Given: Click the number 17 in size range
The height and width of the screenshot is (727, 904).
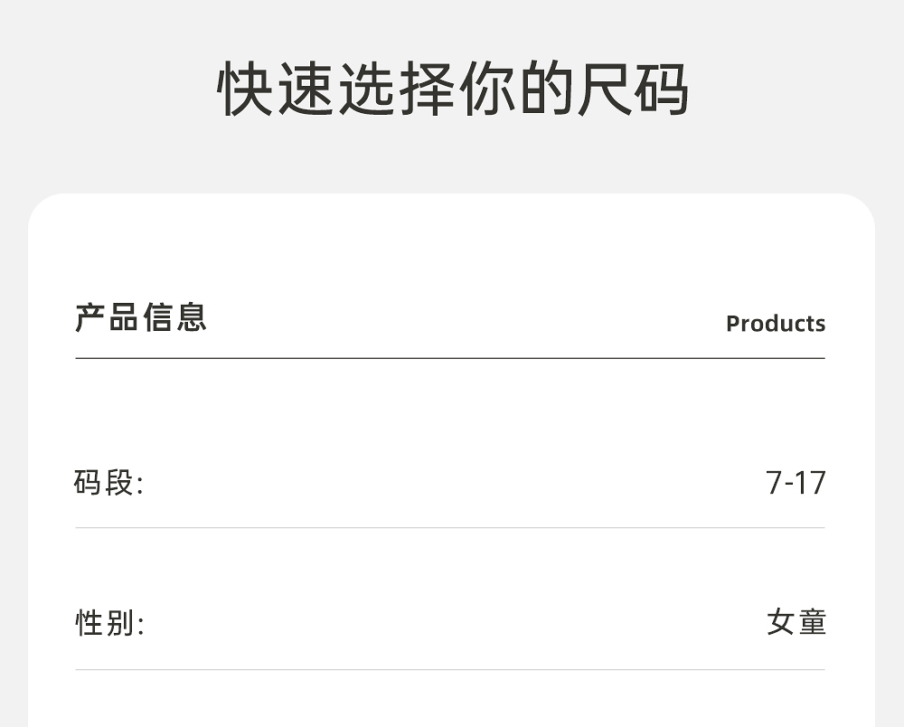Looking at the screenshot, I should coord(811,483).
